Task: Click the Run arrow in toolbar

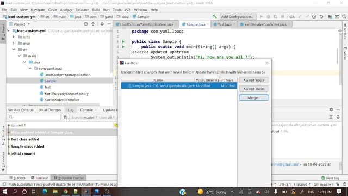Action: (x=261, y=17)
